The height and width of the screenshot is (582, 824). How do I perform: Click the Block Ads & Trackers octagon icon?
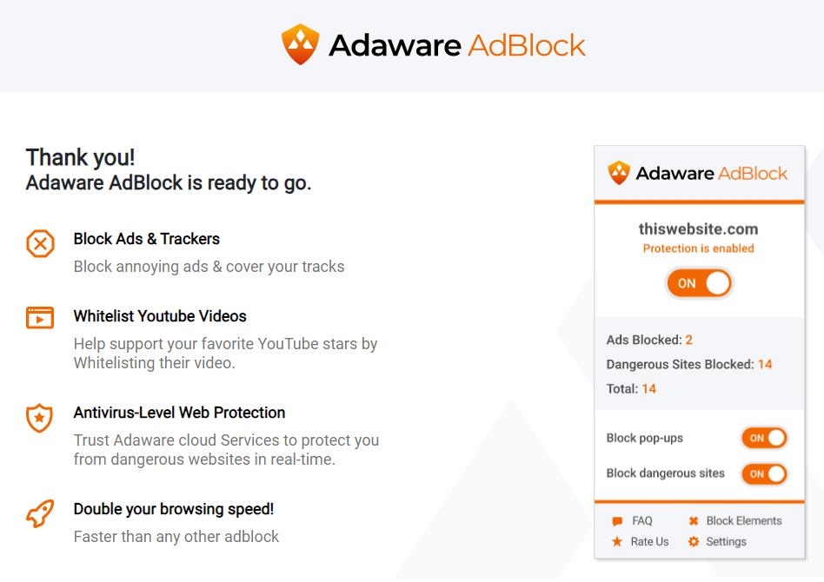point(41,244)
